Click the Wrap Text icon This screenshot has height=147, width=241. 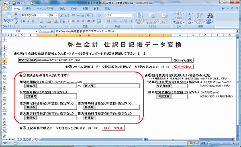coord(99,15)
